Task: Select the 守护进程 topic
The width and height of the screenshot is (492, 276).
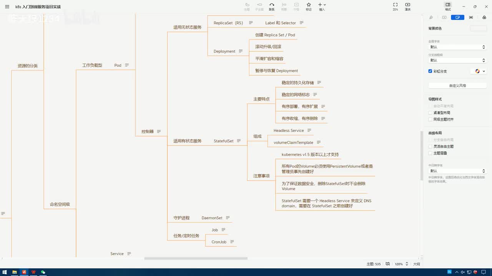Action: [181, 218]
